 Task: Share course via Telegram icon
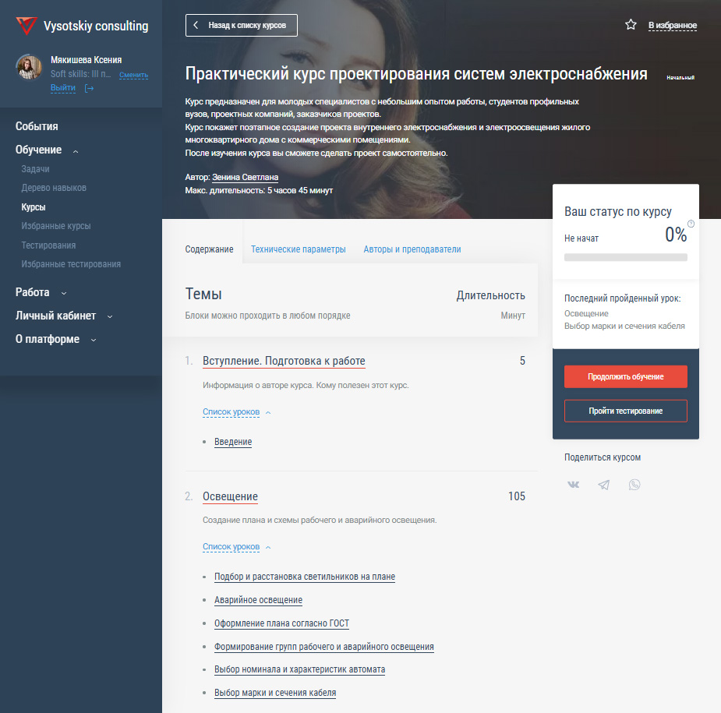click(x=604, y=485)
